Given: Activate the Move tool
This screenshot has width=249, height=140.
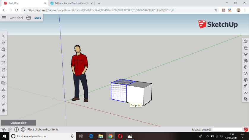Looking at the screenshot, I should [x=4, y=90].
